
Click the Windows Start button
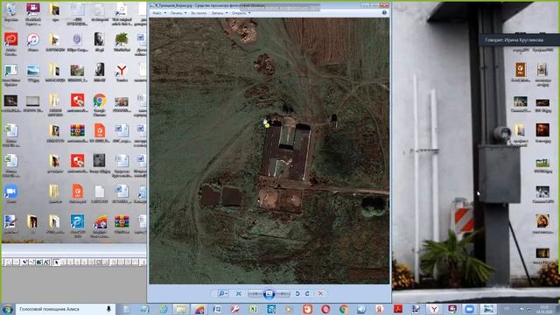(x=8, y=309)
